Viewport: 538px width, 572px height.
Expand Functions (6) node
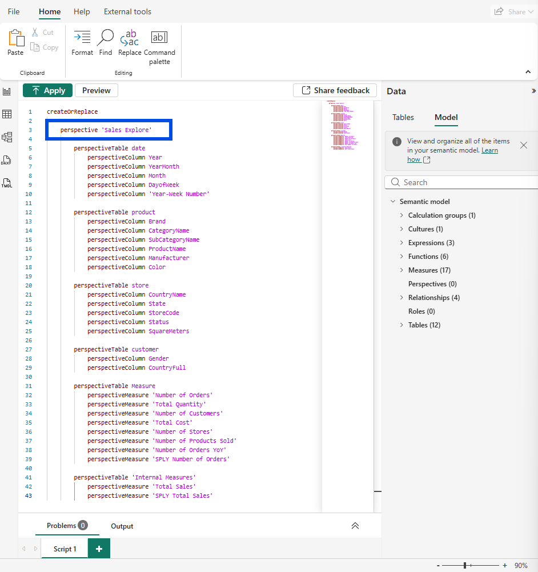(x=402, y=256)
